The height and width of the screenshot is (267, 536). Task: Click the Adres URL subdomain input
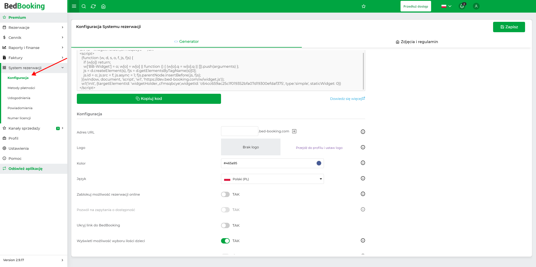pyautogui.click(x=240, y=131)
